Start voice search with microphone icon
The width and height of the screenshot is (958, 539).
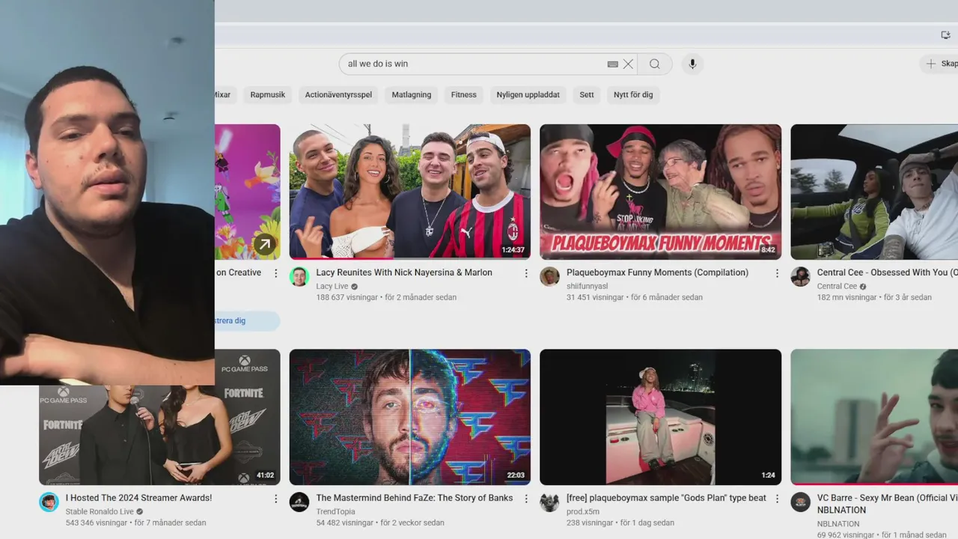pyautogui.click(x=692, y=64)
